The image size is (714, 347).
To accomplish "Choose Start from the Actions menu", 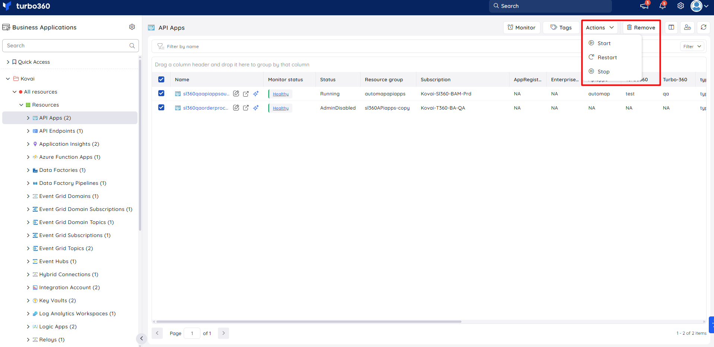I will pyautogui.click(x=612, y=43).
